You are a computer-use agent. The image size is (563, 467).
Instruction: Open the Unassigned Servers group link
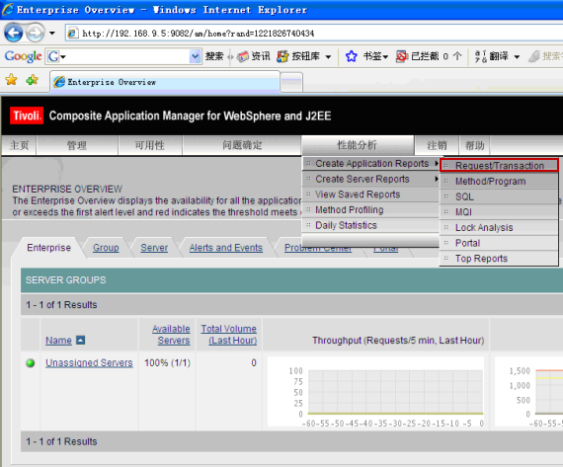pos(89,363)
